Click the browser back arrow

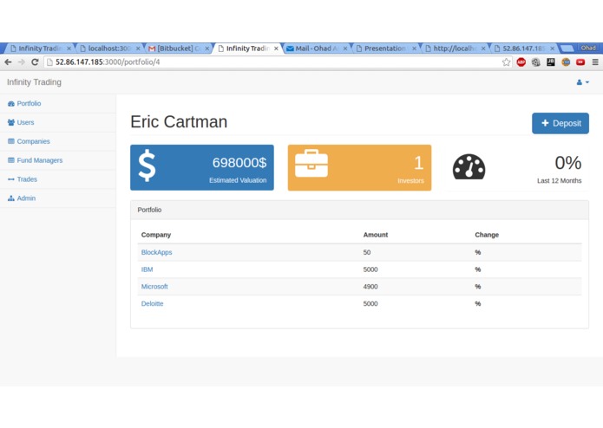[8, 62]
